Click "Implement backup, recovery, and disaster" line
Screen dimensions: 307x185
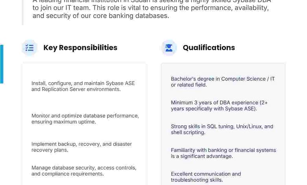click(81, 144)
